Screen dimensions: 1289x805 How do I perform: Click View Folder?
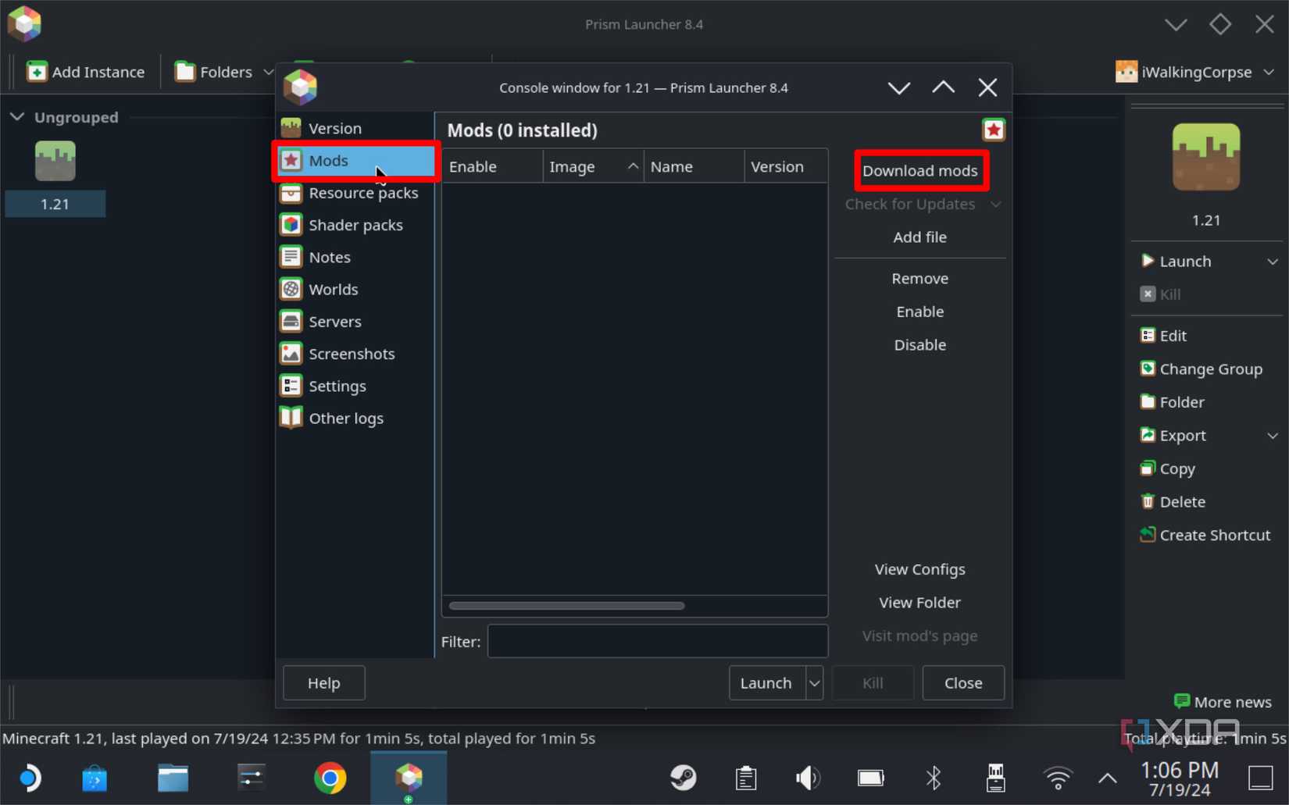coord(920,602)
